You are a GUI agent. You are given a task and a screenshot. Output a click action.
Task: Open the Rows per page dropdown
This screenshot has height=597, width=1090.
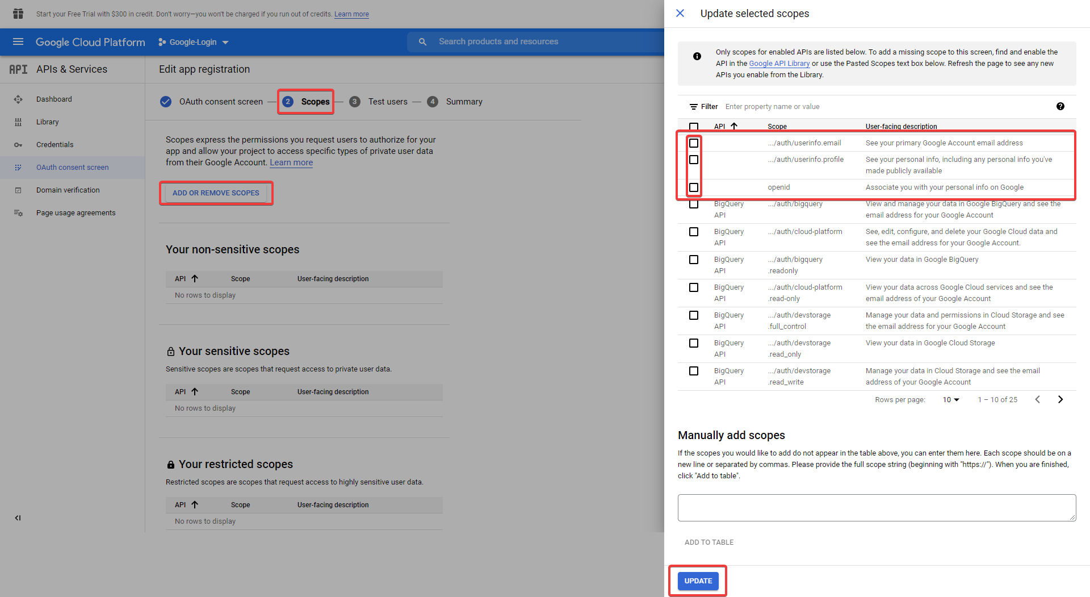pyautogui.click(x=951, y=400)
